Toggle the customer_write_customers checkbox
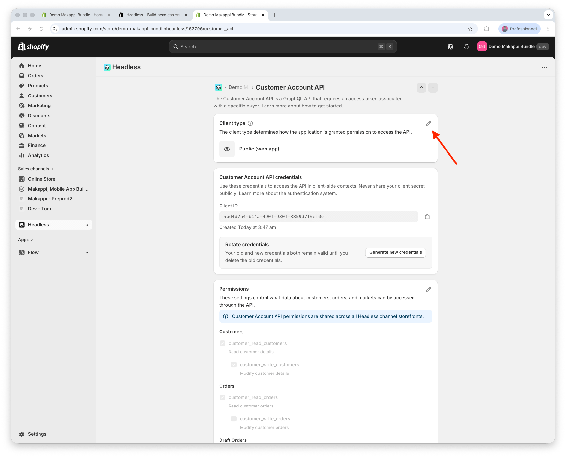The width and height of the screenshot is (566, 457). [234, 365]
